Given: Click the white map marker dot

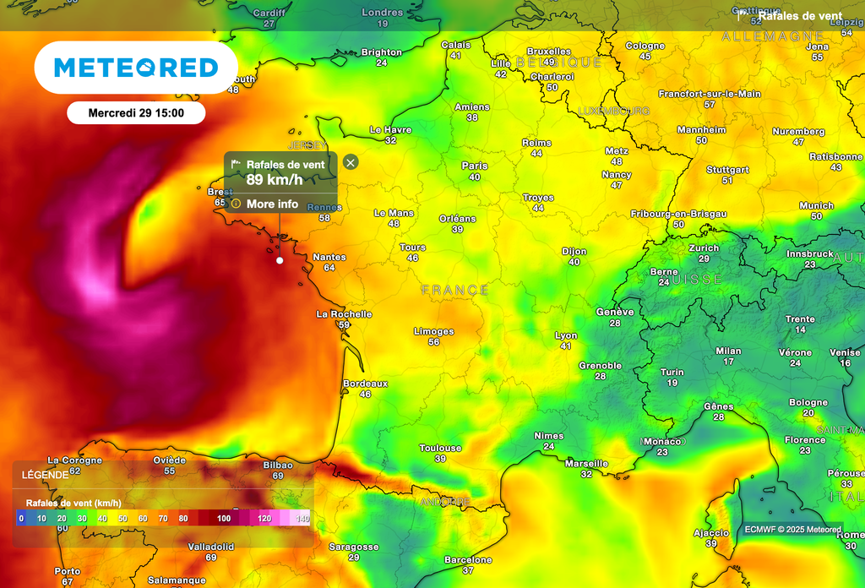Looking at the screenshot, I should 280,260.
